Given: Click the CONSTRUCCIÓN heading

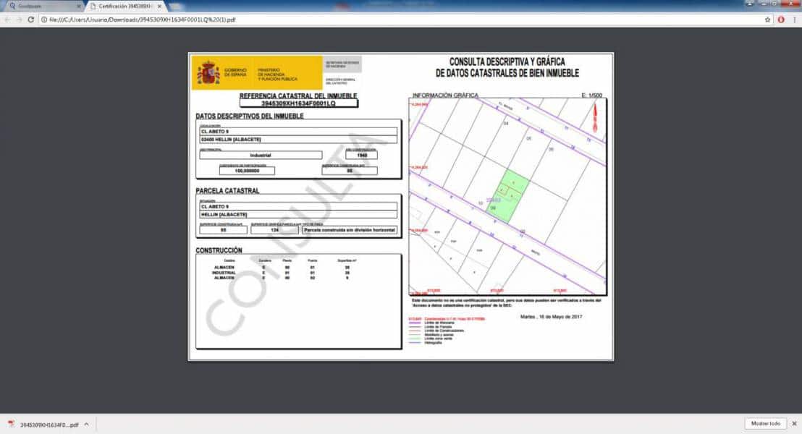Looking at the screenshot, I should 219,250.
